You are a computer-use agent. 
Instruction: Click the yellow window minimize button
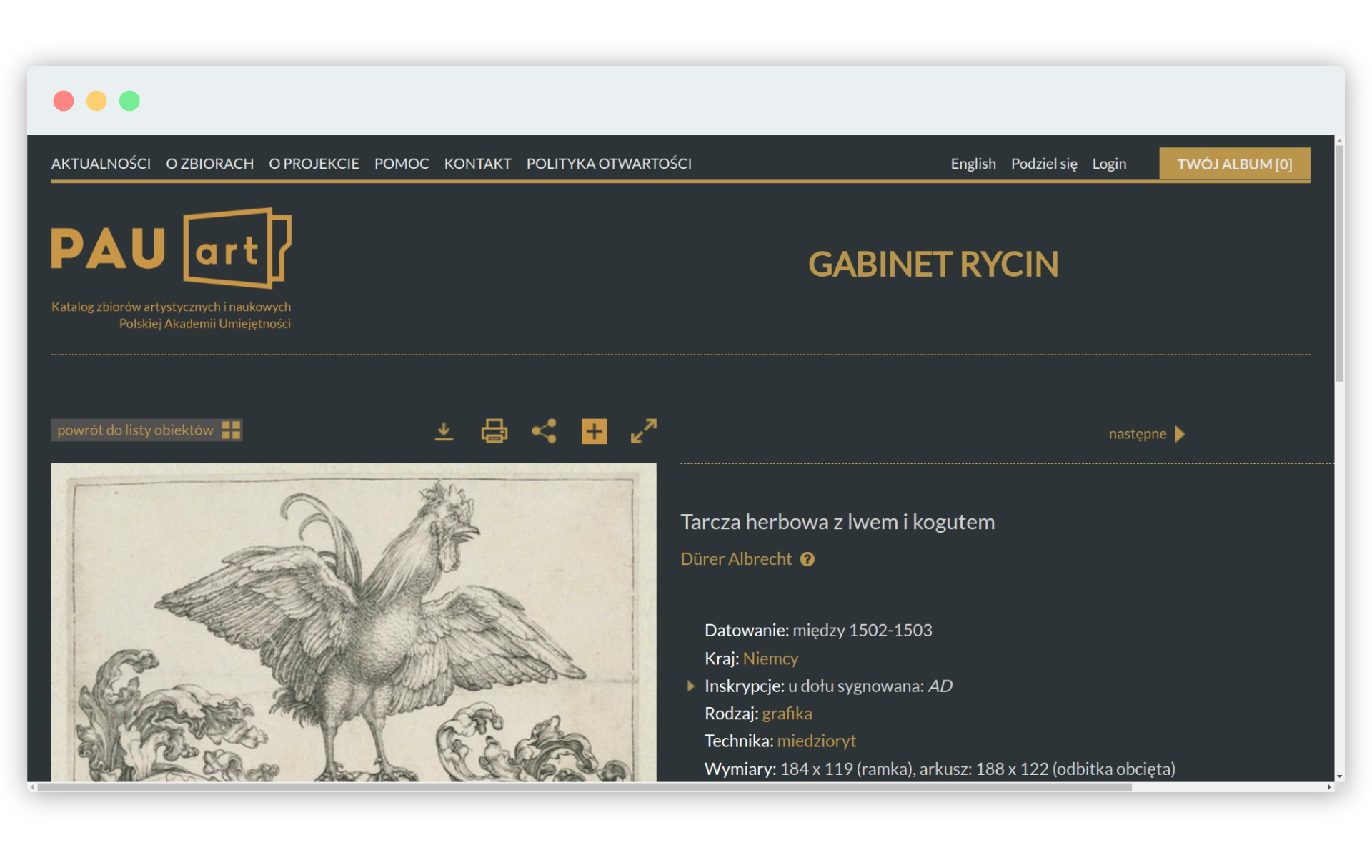pyautogui.click(x=96, y=101)
